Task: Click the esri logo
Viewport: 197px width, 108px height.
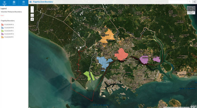Action: pos(193,106)
